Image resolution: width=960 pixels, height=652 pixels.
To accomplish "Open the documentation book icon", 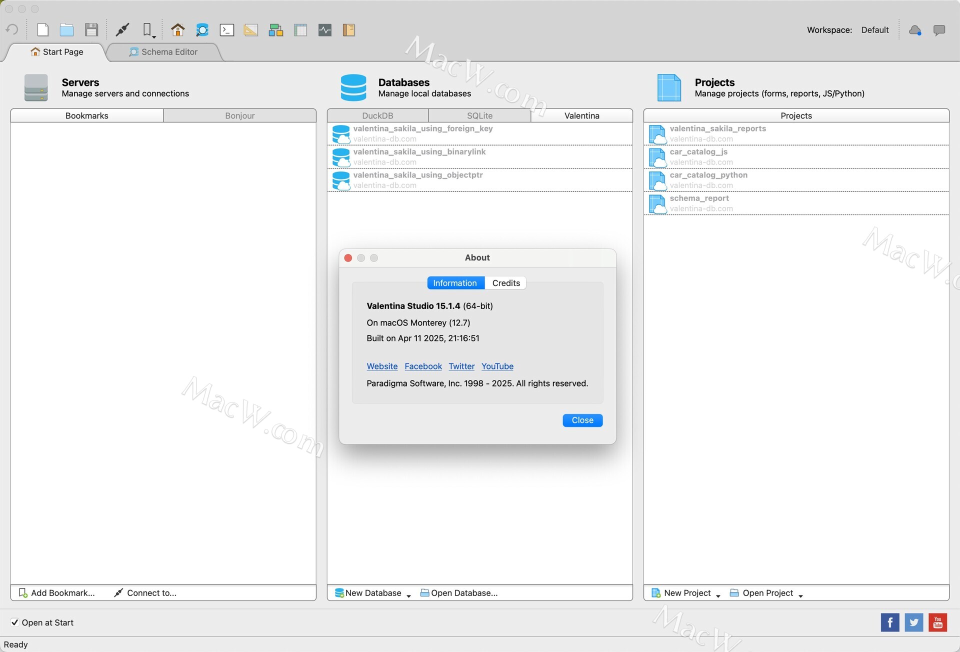I will pyautogui.click(x=349, y=30).
